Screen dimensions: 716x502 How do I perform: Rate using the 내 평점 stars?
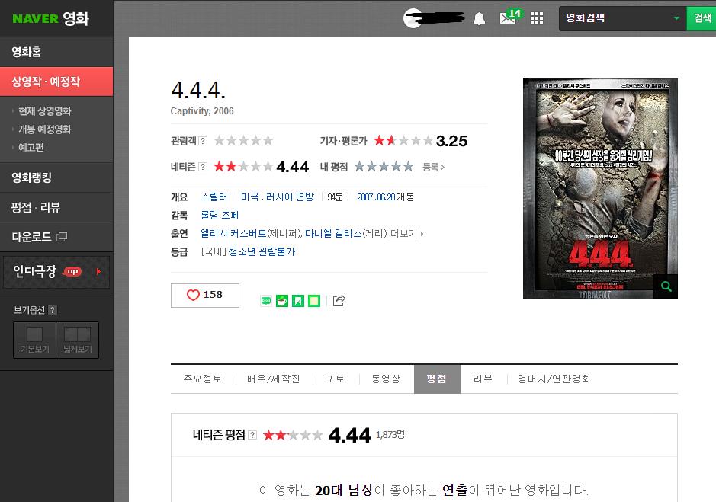[384, 167]
